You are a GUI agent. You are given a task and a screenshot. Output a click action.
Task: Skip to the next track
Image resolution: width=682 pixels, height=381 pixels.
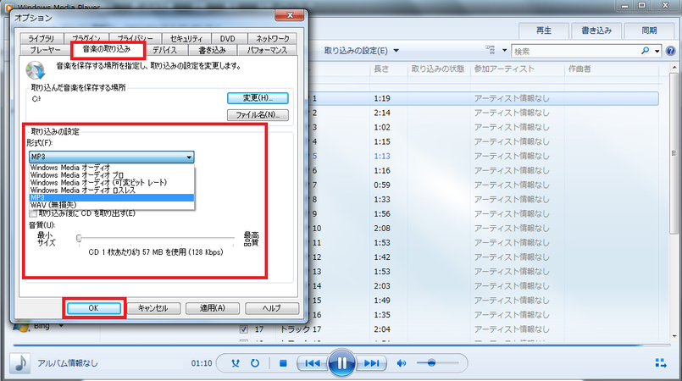point(371,362)
